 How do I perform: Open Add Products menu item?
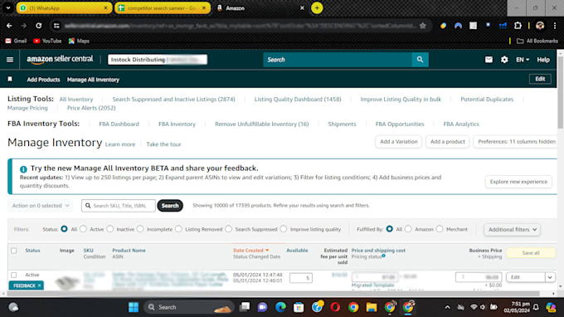[43, 80]
